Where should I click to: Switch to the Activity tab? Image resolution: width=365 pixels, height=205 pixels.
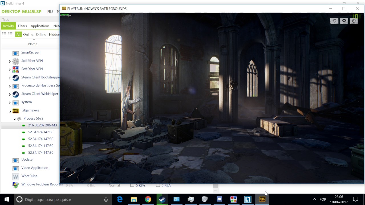pyautogui.click(x=8, y=26)
